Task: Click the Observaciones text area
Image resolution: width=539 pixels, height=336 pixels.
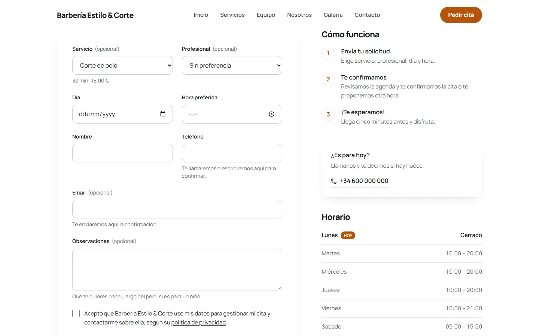Action: point(177,270)
